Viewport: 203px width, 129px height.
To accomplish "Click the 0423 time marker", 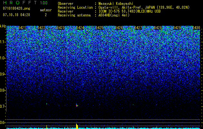I will click(61, 28).
